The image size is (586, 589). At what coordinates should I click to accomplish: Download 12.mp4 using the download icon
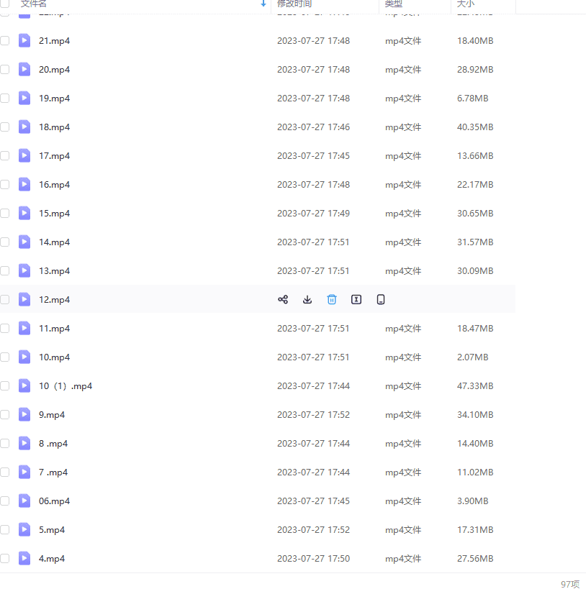tap(307, 300)
